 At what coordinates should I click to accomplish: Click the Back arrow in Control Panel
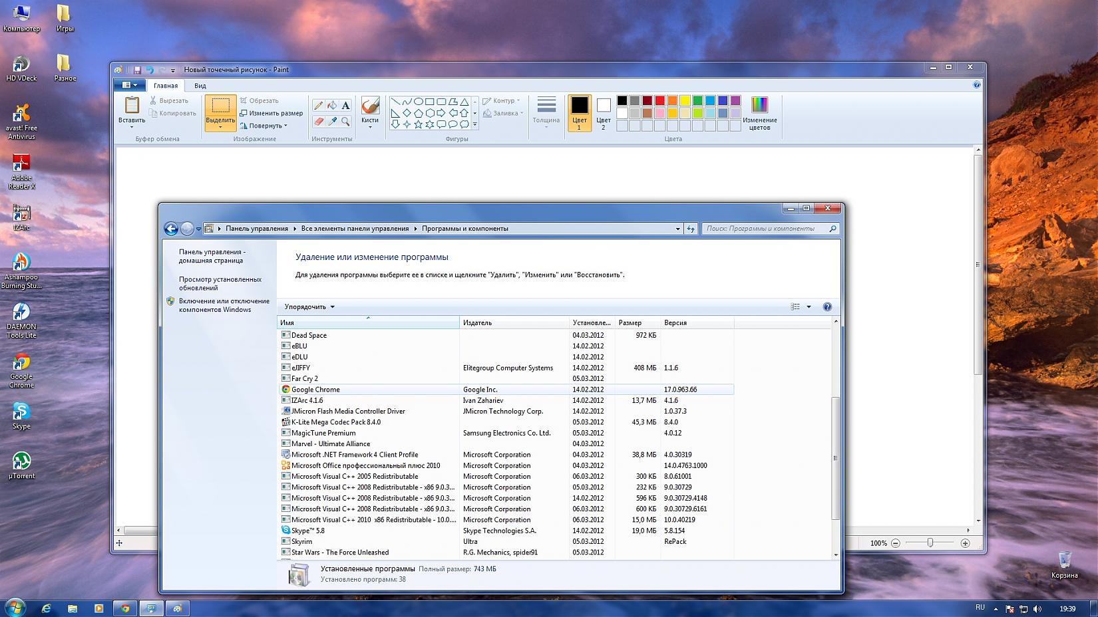pyautogui.click(x=171, y=229)
